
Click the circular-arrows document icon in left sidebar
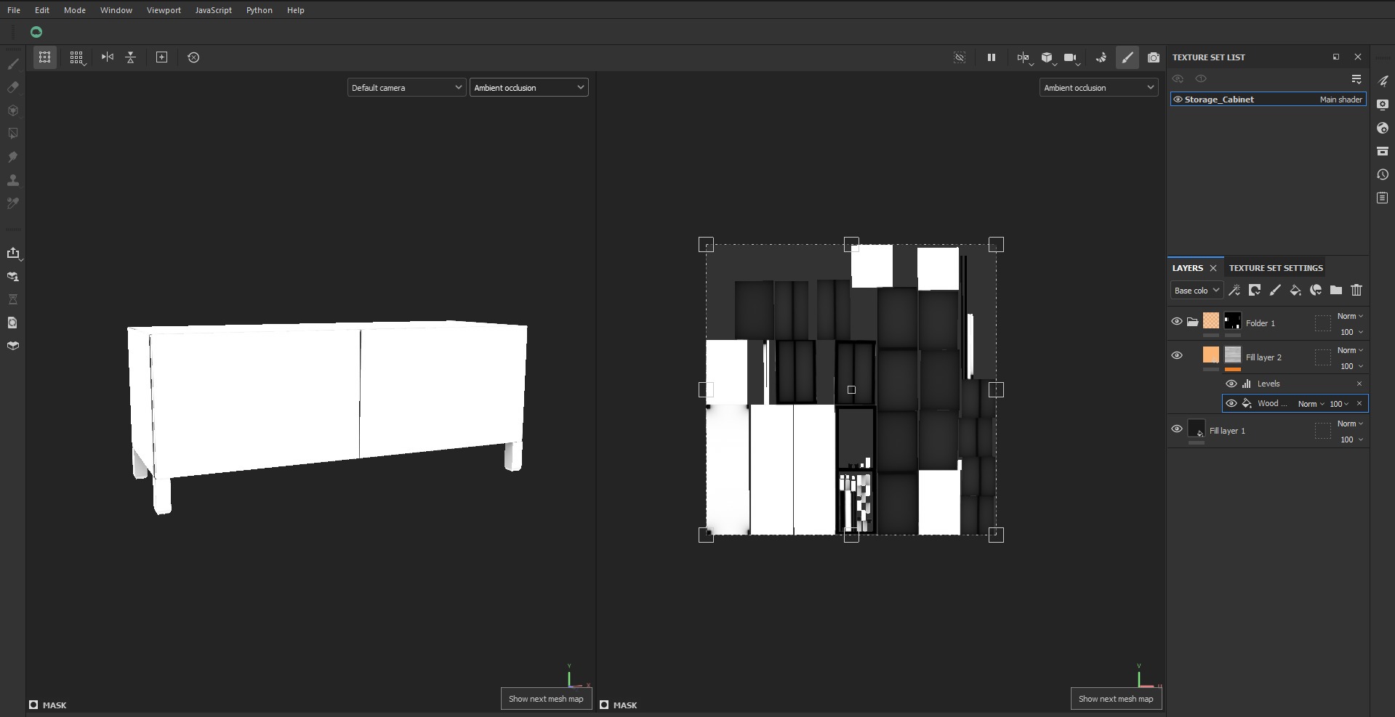12,323
